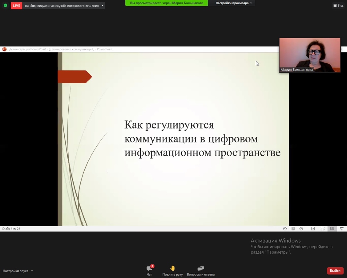Click the green screen-viewing notification bar
Image resolution: width=347 pixels, height=278 pixels.
click(x=167, y=3)
